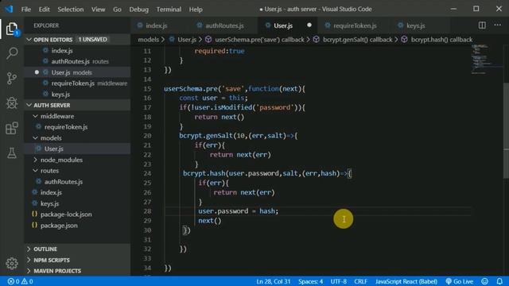Open the Manage gear icon

12,263
